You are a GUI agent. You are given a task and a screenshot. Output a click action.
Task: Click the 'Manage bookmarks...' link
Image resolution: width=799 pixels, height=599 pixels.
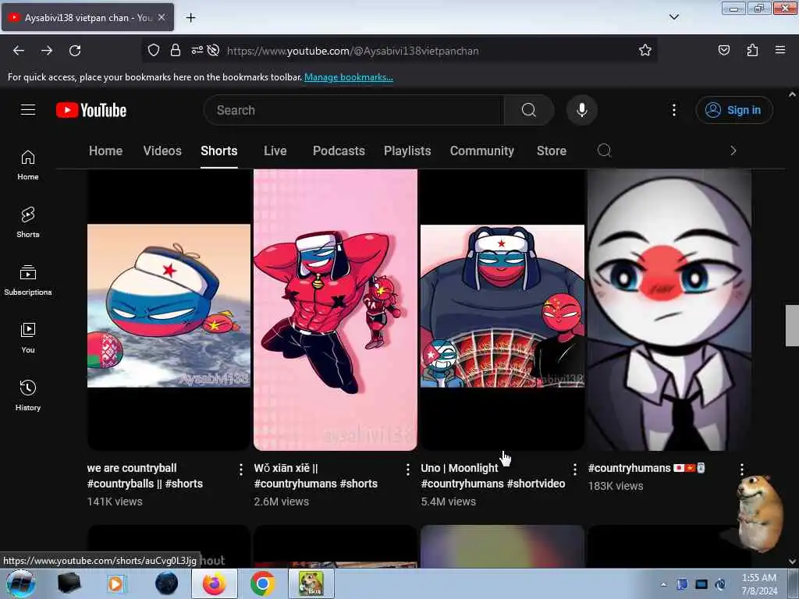pyautogui.click(x=349, y=77)
